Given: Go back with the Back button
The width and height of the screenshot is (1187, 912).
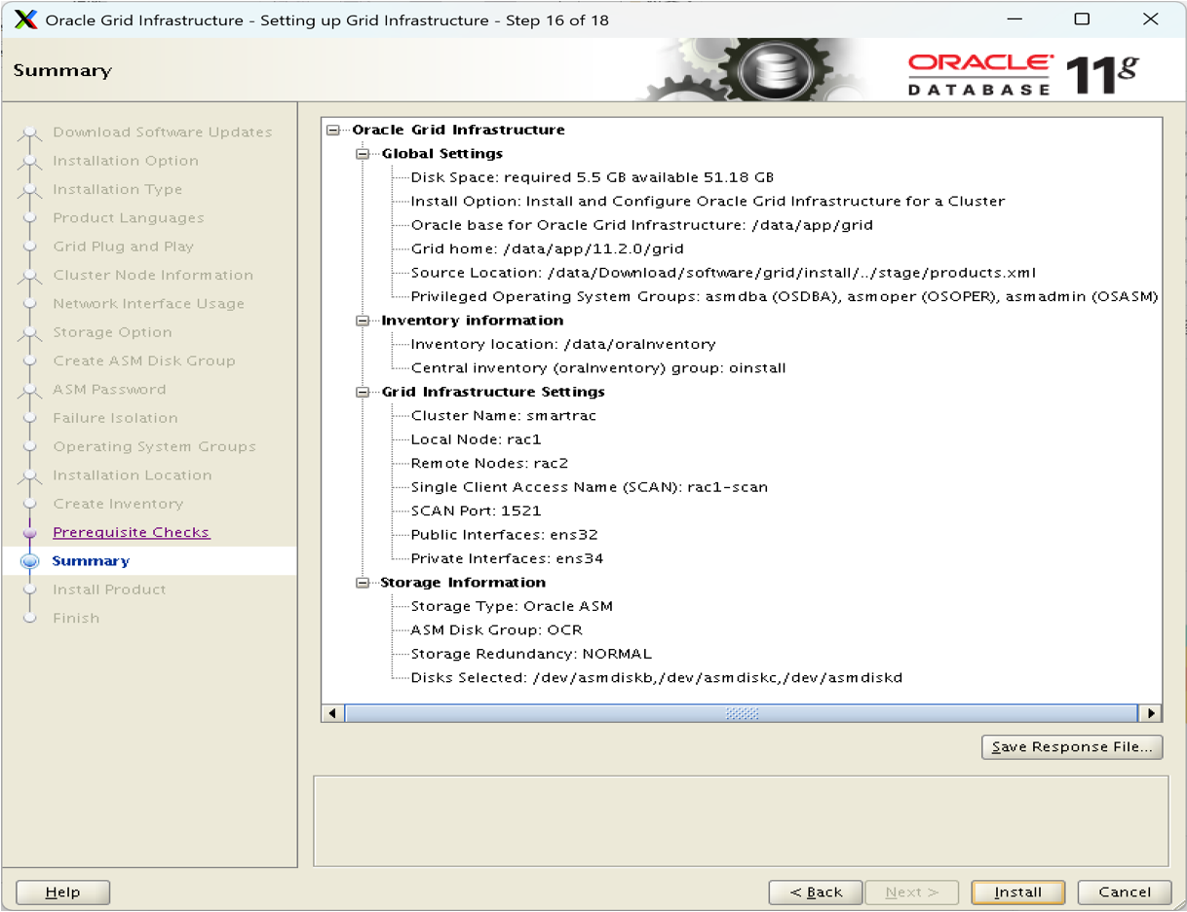Looking at the screenshot, I should [x=816, y=892].
